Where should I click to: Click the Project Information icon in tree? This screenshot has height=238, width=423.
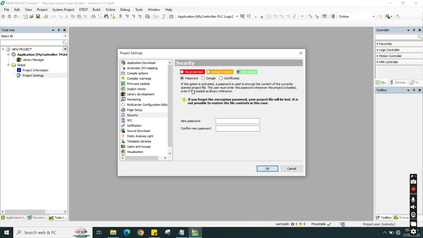coord(19,70)
